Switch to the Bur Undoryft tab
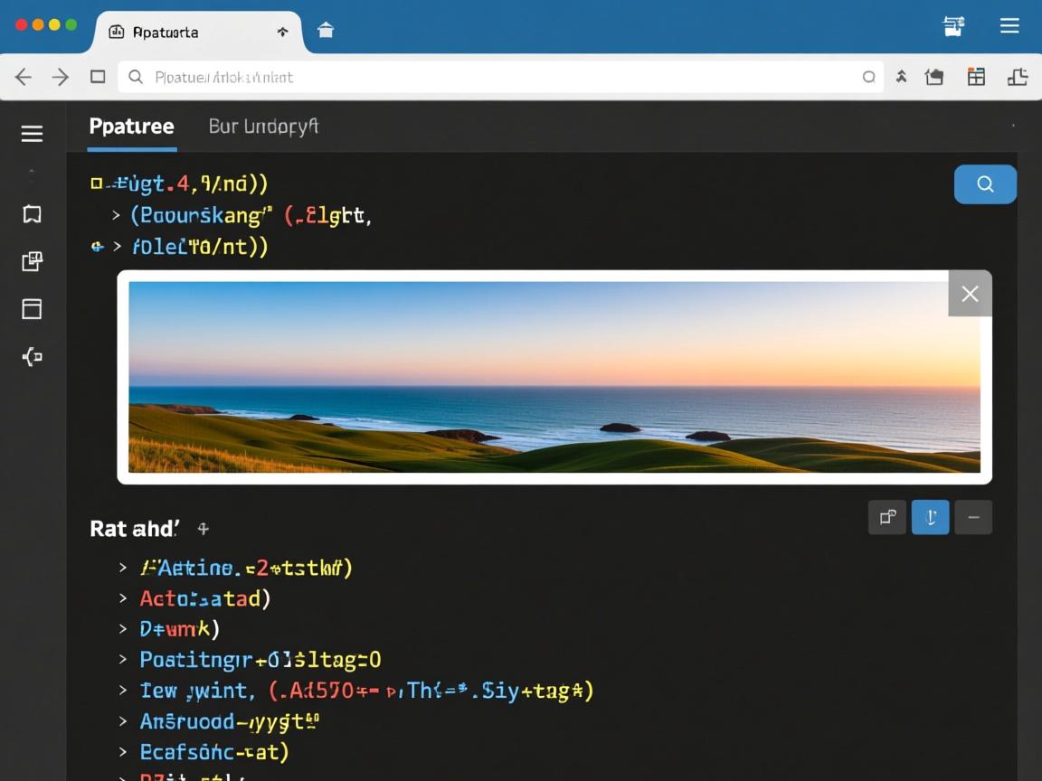 tap(263, 127)
